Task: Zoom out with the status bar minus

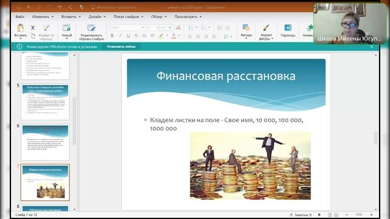Action: 347,215
